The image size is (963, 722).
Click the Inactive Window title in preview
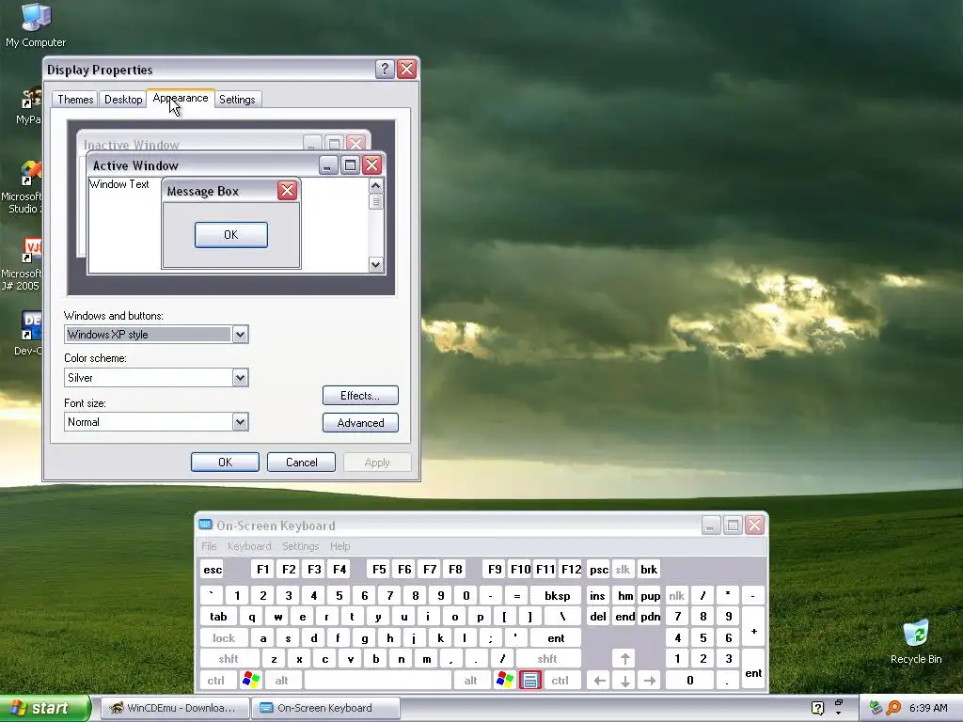[x=132, y=145]
